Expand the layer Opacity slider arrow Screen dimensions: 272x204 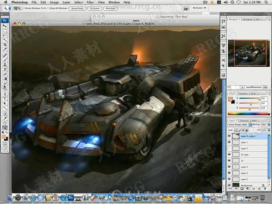[269, 125]
